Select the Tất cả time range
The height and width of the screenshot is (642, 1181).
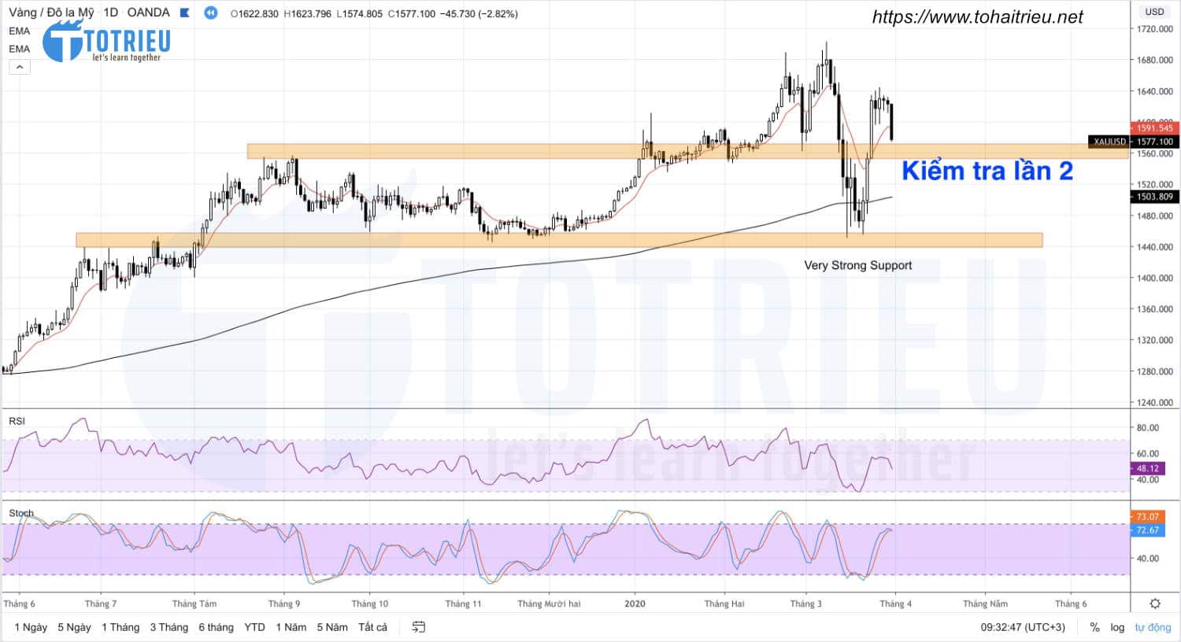coord(373,627)
